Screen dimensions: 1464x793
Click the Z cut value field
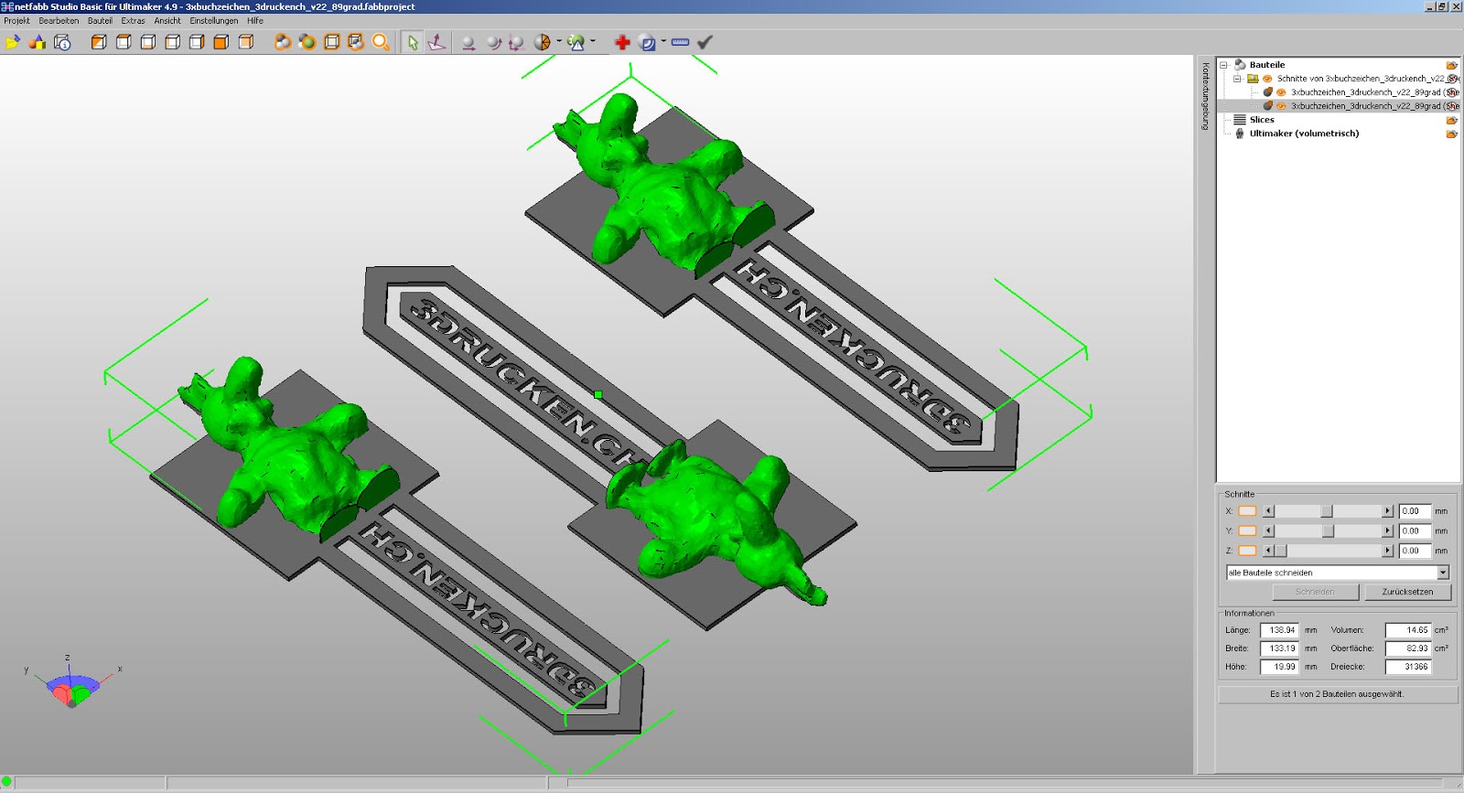[x=1415, y=551]
